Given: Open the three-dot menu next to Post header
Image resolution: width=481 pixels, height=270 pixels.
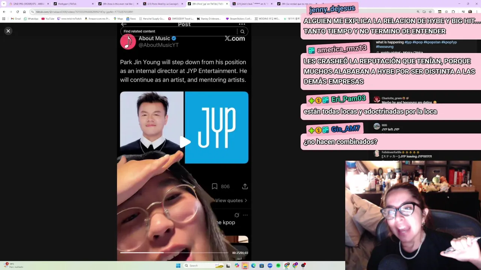Looking at the screenshot, I should point(242,24).
